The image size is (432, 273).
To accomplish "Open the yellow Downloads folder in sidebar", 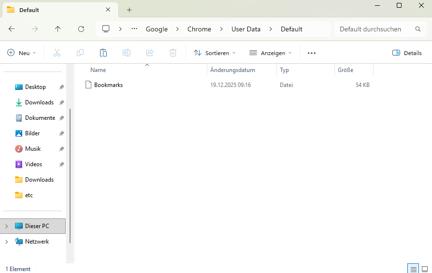I will pos(40,180).
